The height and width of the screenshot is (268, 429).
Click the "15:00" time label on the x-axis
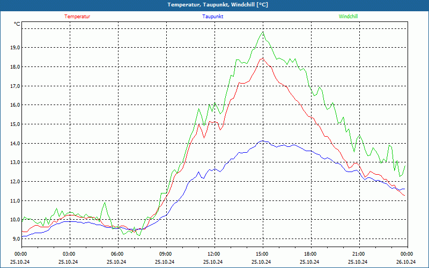[x=261, y=254]
